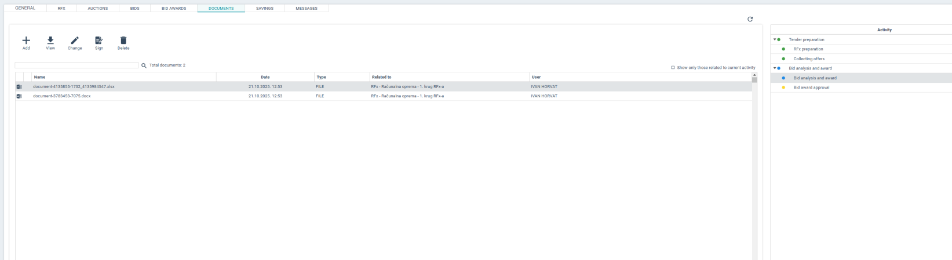952x260 pixels.
Task: Click the document list vertical scrollbar
Action: click(x=754, y=168)
